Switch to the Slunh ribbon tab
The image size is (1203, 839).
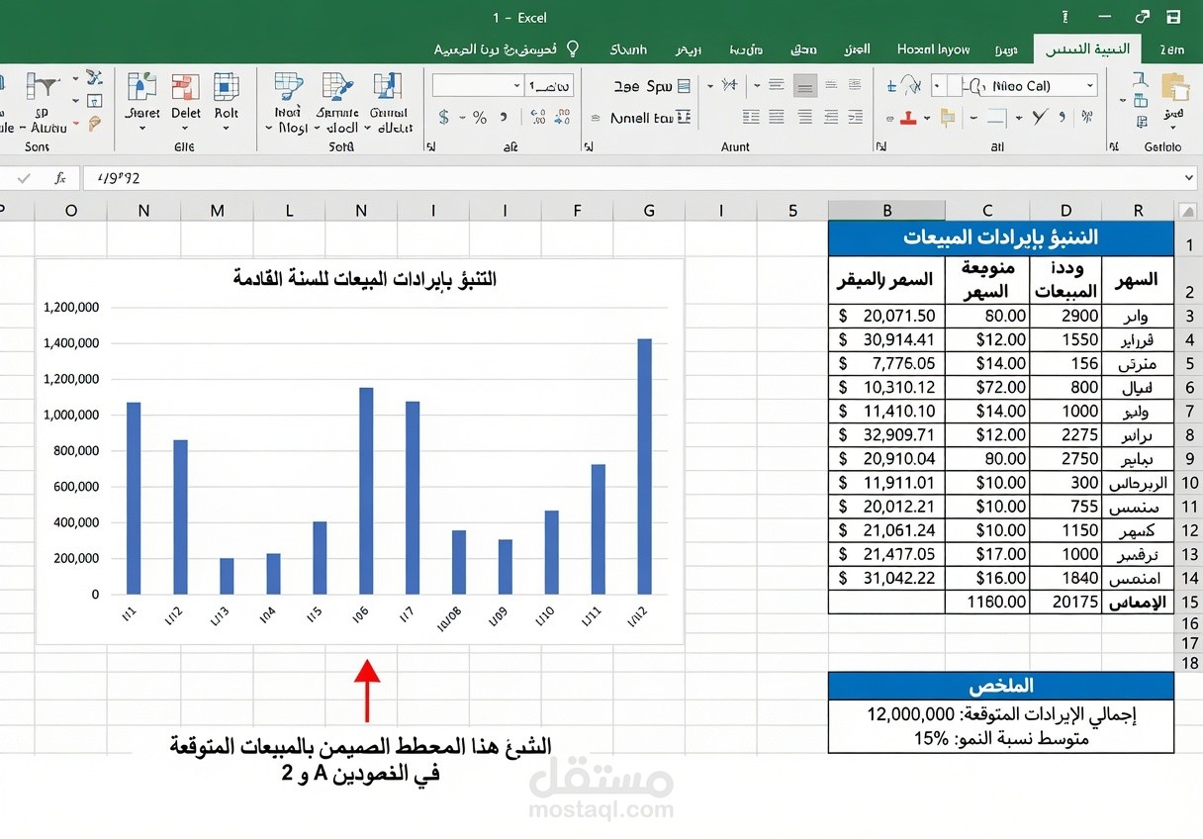(628, 49)
